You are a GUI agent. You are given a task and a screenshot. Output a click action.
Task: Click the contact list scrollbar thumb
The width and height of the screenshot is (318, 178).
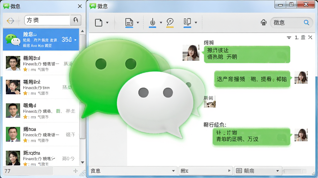(x=82, y=87)
